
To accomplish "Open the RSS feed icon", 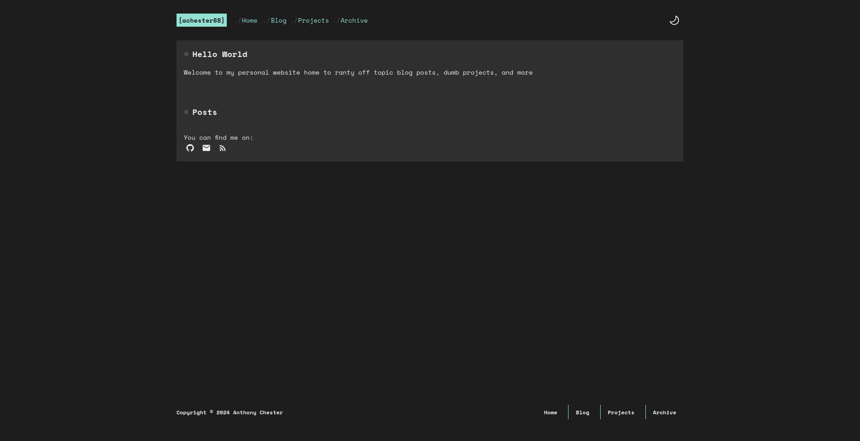I will pos(222,148).
